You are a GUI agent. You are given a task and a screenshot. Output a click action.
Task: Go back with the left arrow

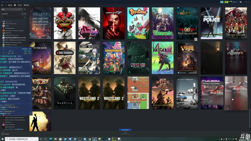(2, 5)
